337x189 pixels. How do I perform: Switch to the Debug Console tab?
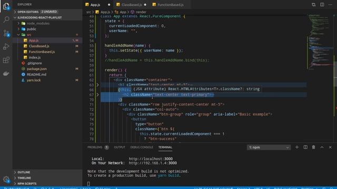[x=142, y=147]
